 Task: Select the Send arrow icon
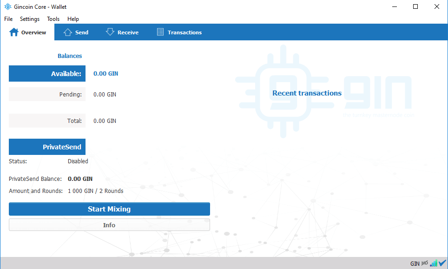tap(66, 32)
